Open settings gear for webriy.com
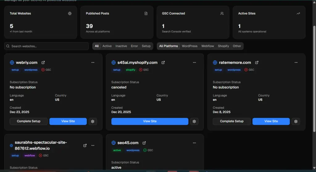Image resolution: width=316 pixels, height=172 pixels. click(x=93, y=121)
